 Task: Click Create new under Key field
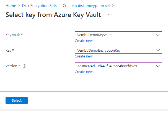(84, 56)
